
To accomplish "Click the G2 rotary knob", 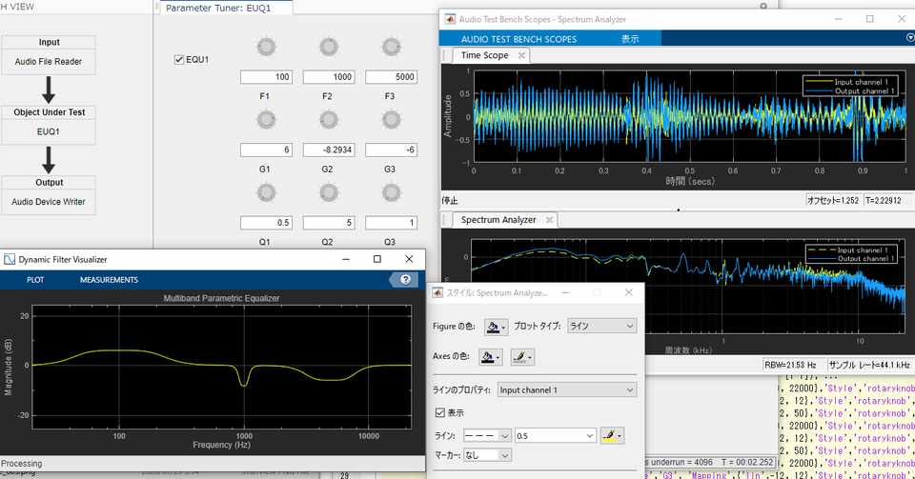I will [329, 120].
